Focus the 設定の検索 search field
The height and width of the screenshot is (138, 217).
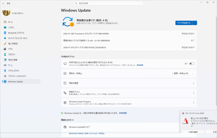(108, 3)
